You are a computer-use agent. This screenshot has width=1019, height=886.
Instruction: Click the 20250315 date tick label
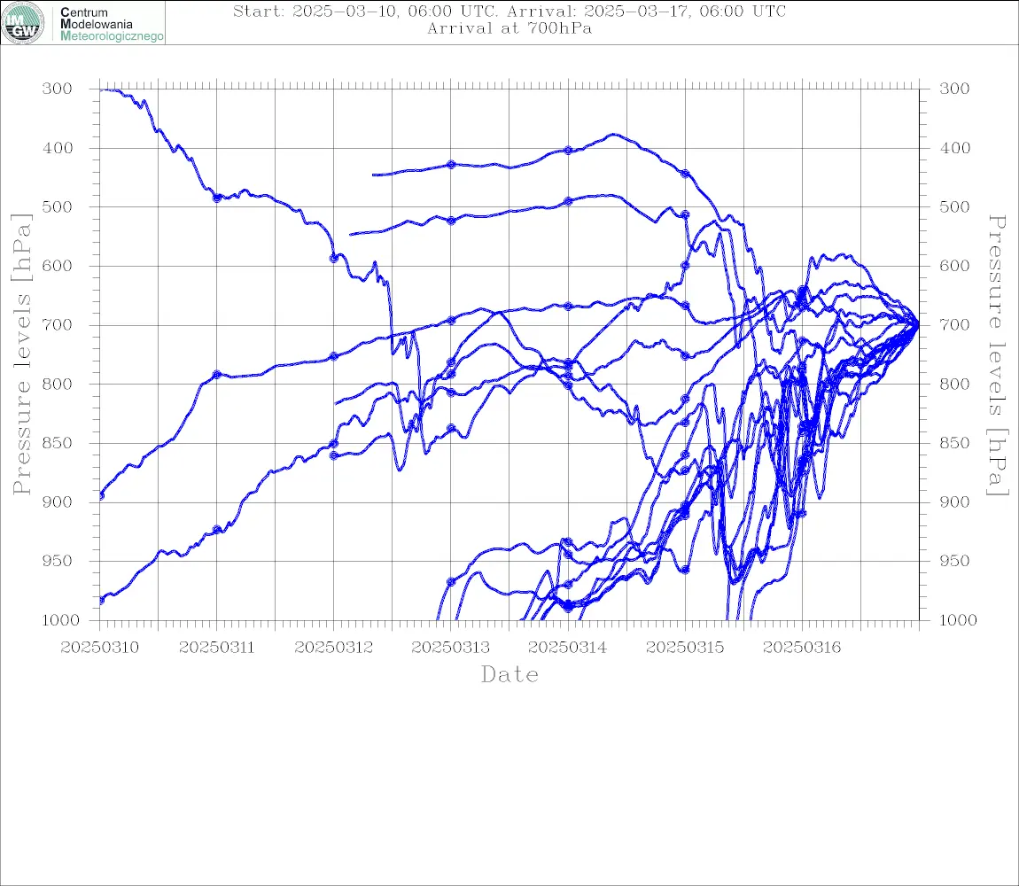click(684, 648)
